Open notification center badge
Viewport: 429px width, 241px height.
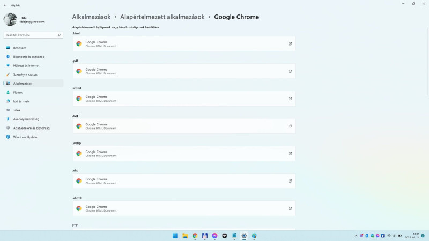423,236
